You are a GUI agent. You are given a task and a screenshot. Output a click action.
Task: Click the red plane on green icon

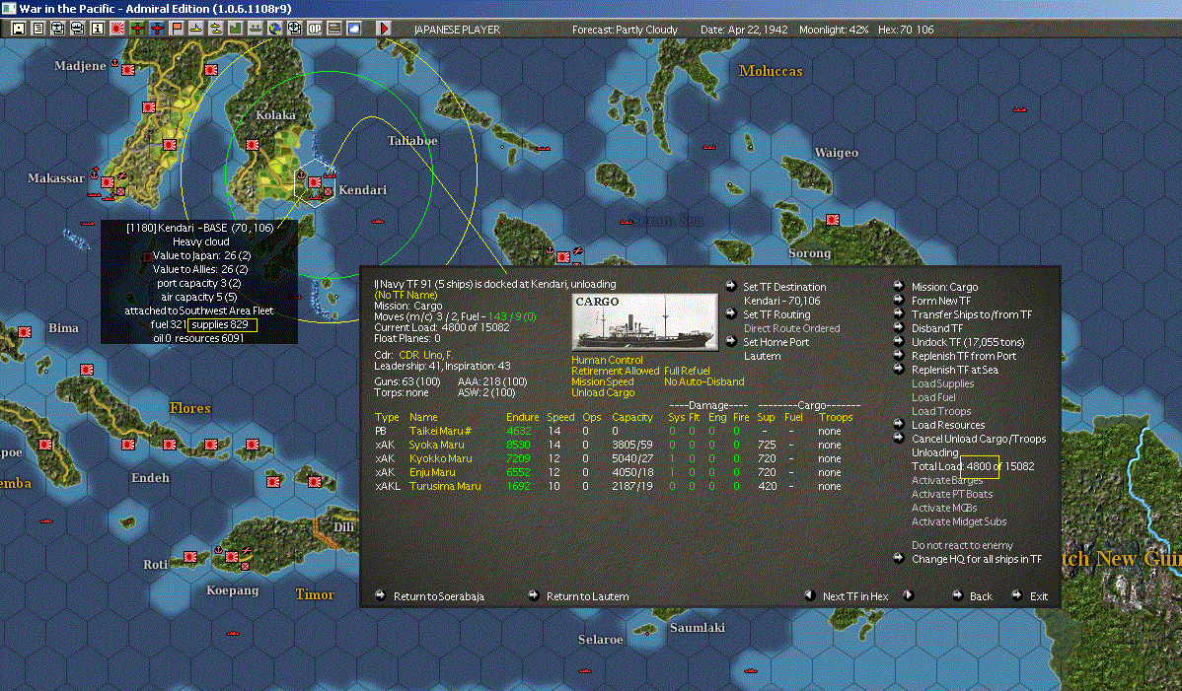point(137,29)
